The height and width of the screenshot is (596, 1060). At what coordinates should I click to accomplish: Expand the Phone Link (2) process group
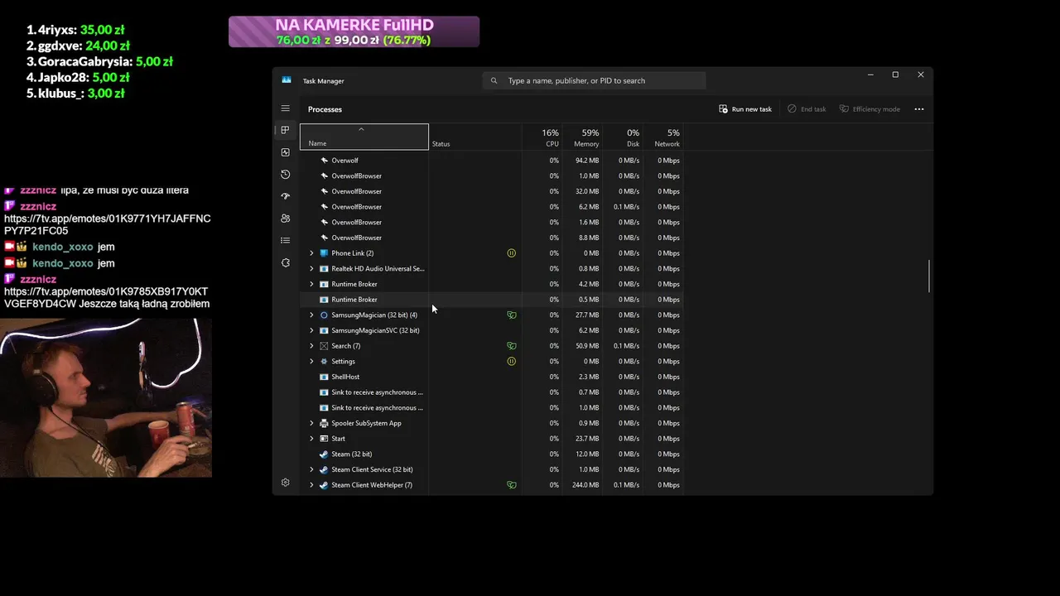click(x=311, y=253)
